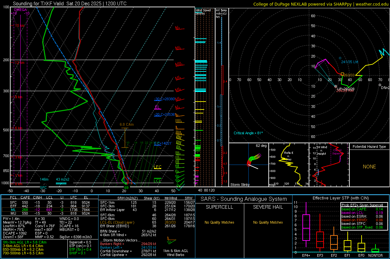
Task: Click No Quality Matches under SEVERE HAIL
Action: click(268, 222)
